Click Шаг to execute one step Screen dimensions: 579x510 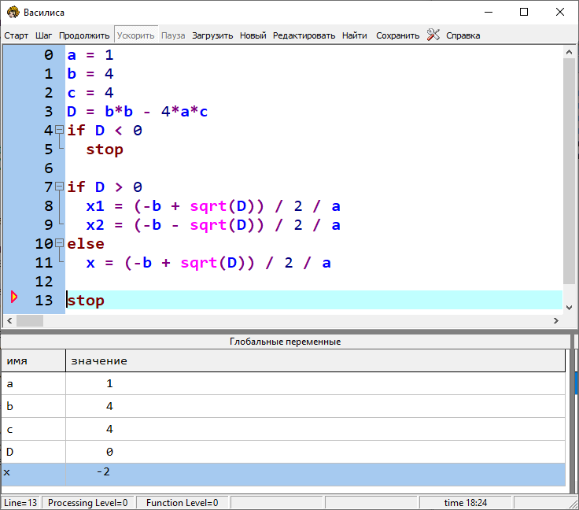pyautogui.click(x=44, y=35)
